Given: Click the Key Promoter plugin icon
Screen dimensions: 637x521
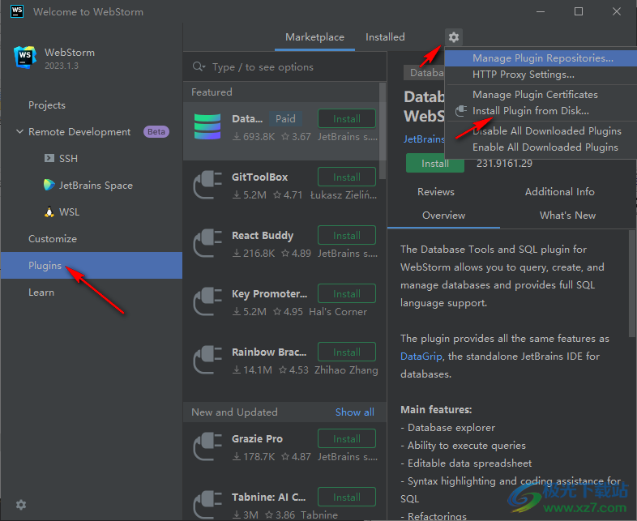Looking at the screenshot, I should (x=207, y=301).
